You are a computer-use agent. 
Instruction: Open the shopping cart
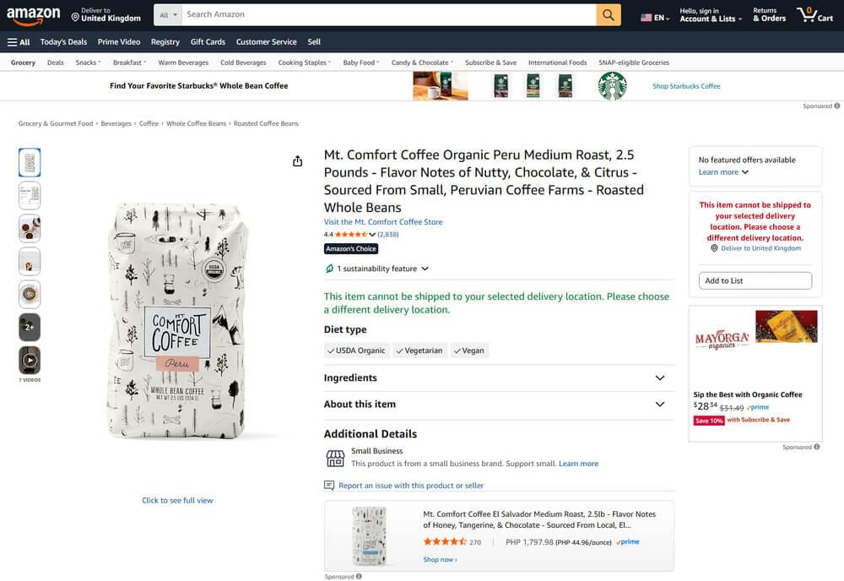(x=814, y=14)
